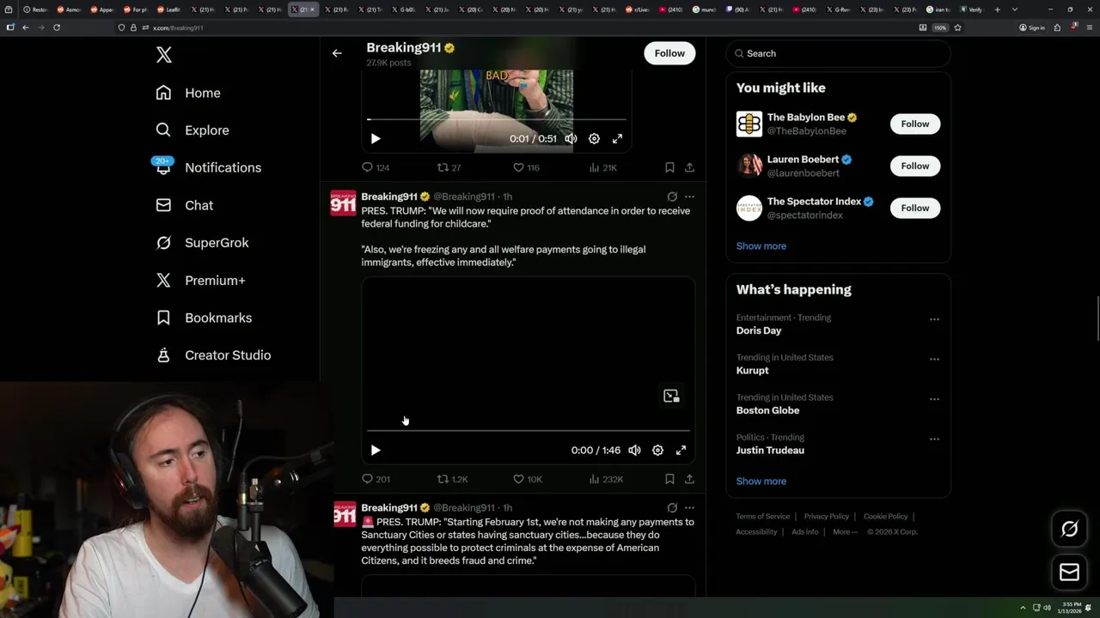Click the Search input field

tap(838, 53)
